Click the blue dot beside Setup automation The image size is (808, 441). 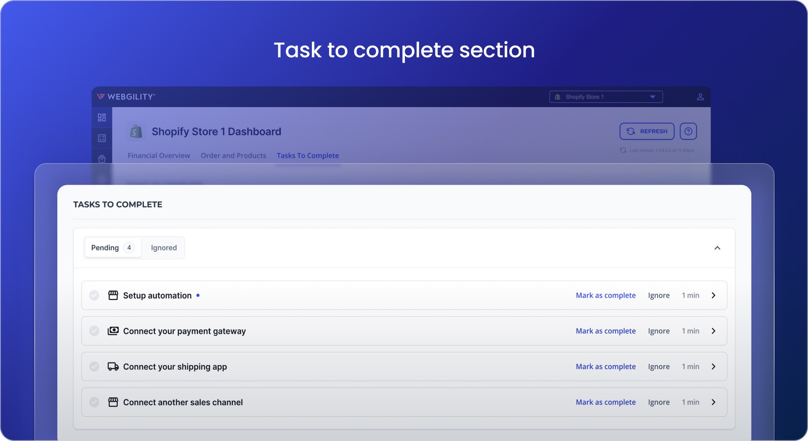tap(198, 295)
